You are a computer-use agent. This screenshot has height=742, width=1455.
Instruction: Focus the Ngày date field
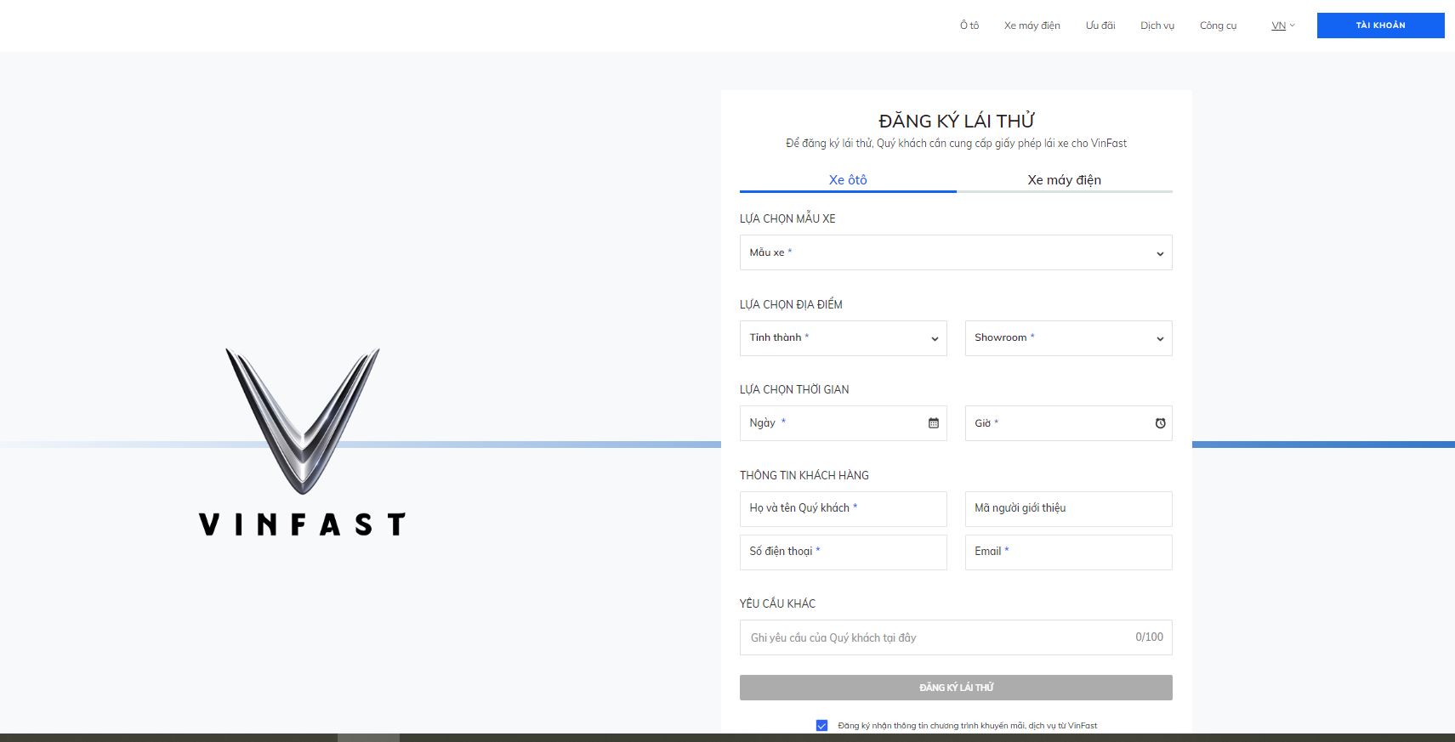843,423
